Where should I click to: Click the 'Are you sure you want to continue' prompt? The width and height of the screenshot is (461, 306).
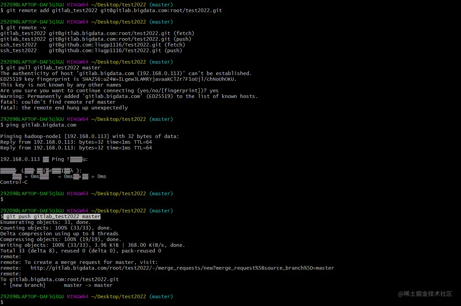pos(109,91)
